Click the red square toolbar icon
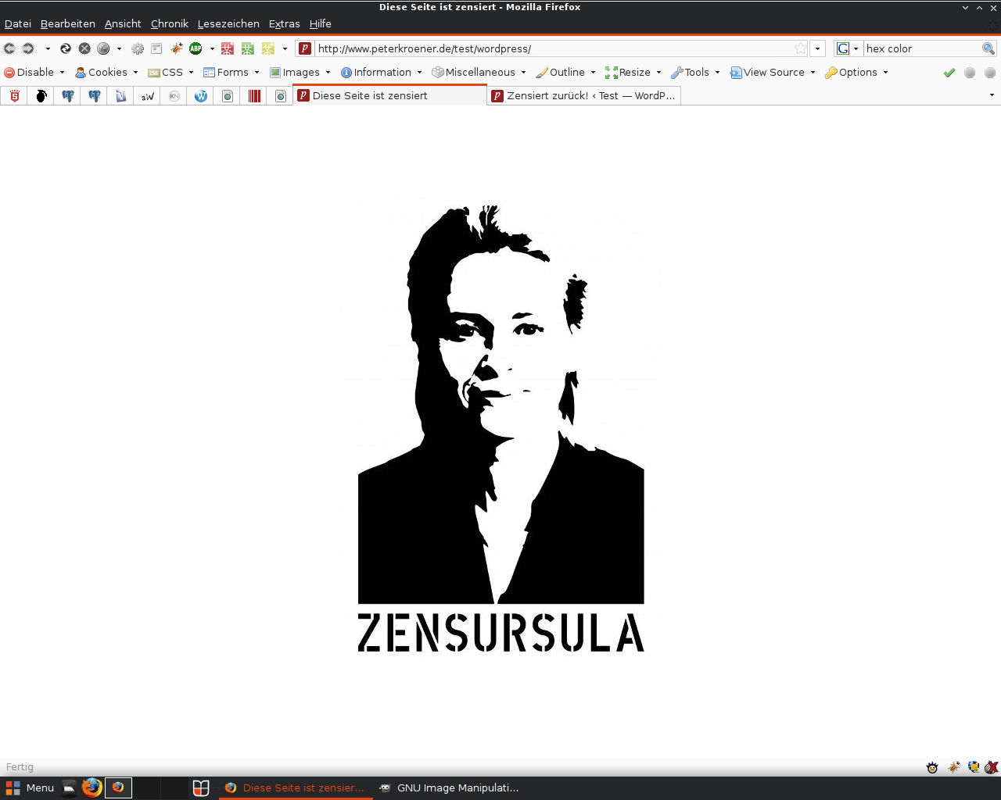The height and width of the screenshot is (800, 1001). tap(228, 48)
